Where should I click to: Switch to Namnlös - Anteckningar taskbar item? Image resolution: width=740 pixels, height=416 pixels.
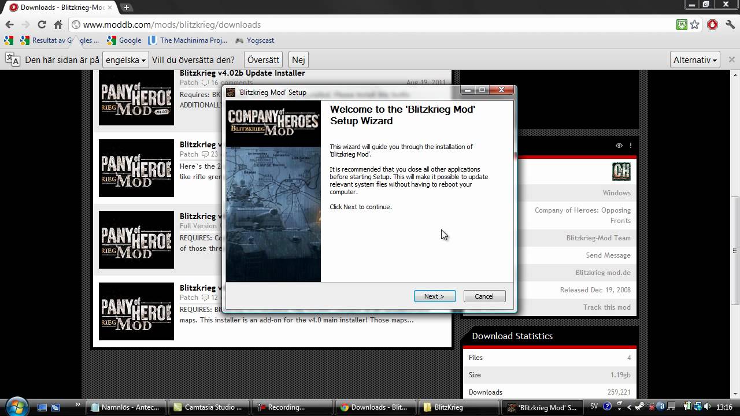tap(125, 407)
